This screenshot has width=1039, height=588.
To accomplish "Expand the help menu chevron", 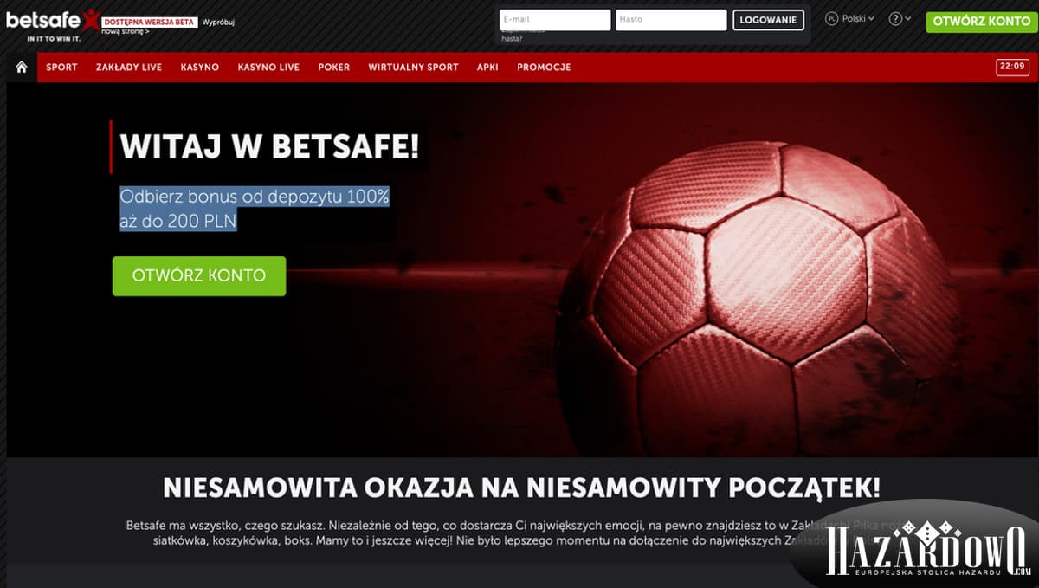I will coord(907,19).
